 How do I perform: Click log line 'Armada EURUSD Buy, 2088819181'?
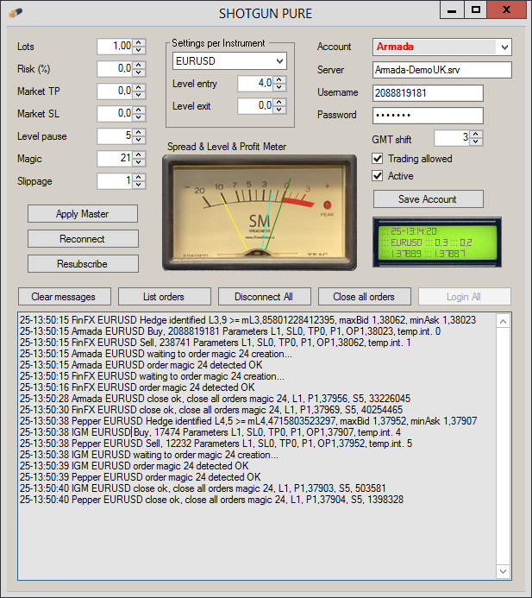coord(230,331)
